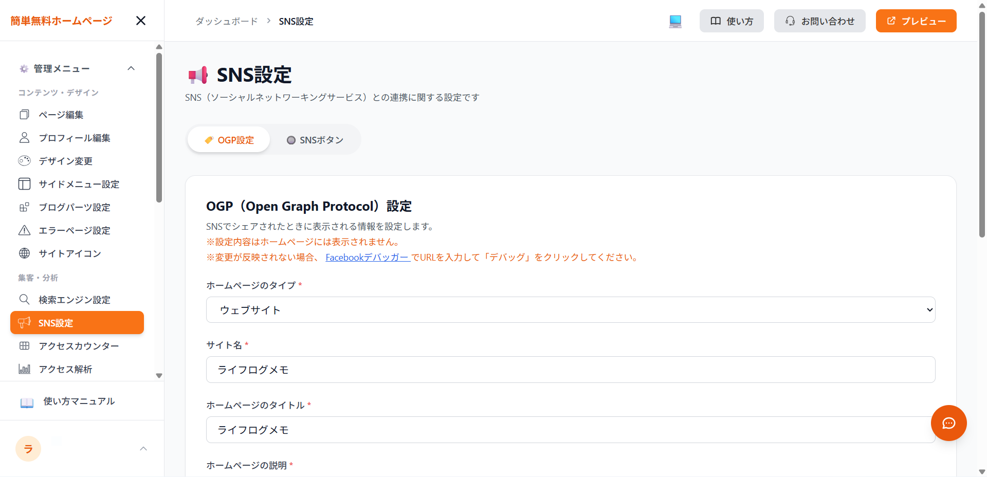Click the アクセス解析 bar chart icon
987x477 pixels.
24,369
